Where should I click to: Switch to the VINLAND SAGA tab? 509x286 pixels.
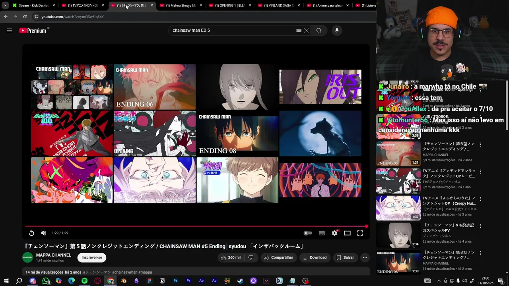[279, 6]
